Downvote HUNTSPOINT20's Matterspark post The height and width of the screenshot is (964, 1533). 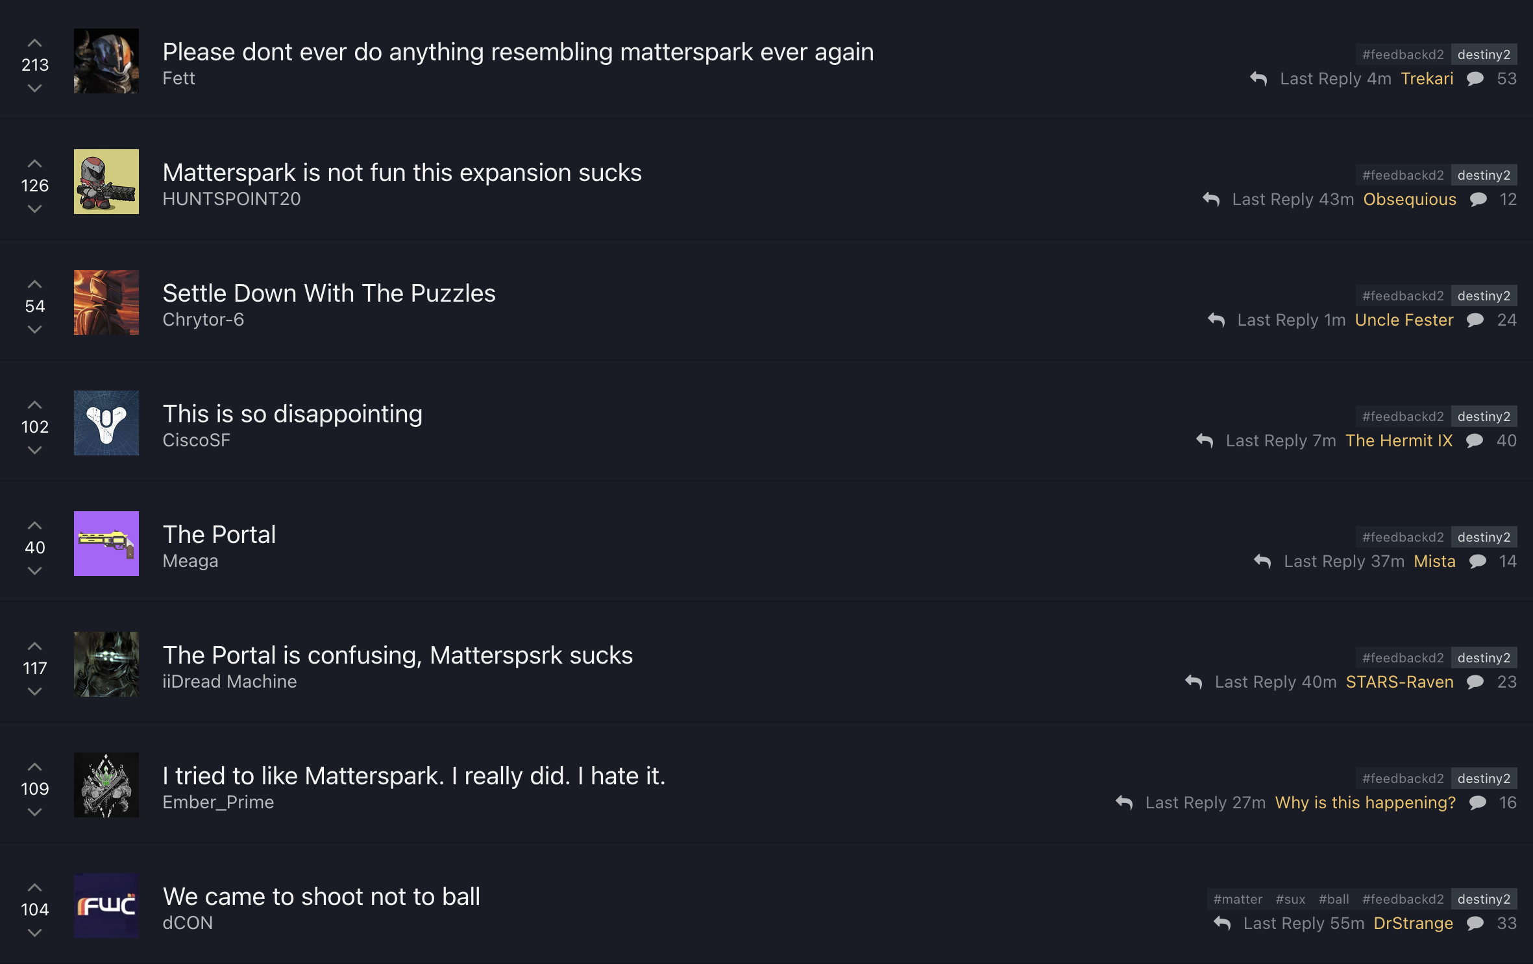pos(35,208)
